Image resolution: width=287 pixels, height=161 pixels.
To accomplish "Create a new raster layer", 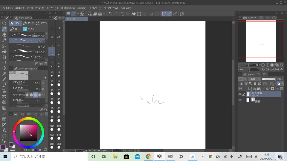I will point(250,89).
